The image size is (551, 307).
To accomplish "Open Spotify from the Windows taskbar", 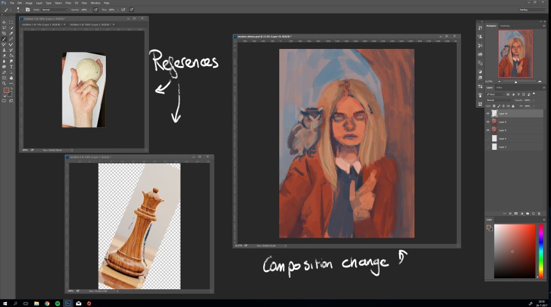I will (57, 303).
